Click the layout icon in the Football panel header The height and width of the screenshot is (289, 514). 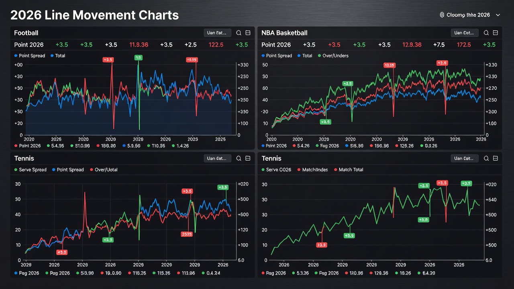pos(248,33)
